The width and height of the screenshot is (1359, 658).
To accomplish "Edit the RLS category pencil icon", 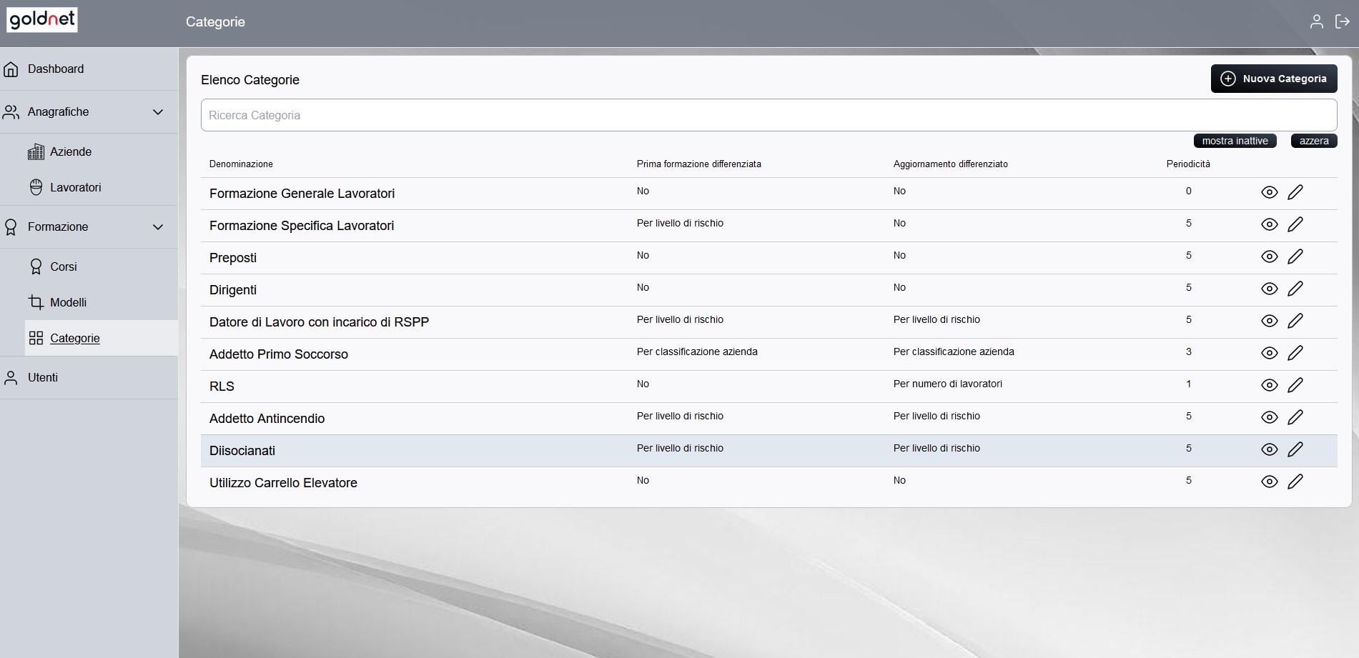I will tap(1295, 385).
